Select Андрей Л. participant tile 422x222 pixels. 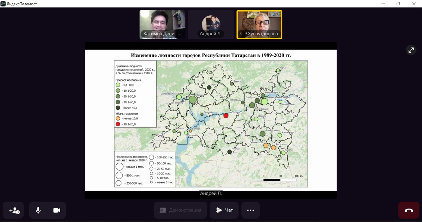[x=211, y=25]
